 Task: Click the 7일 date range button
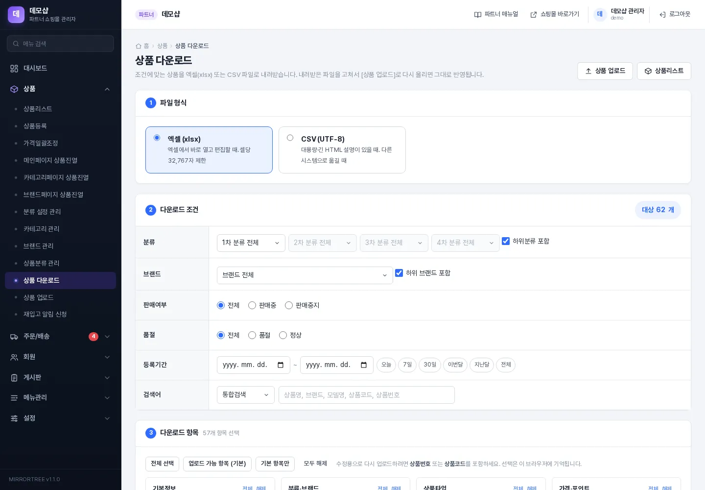(407, 365)
